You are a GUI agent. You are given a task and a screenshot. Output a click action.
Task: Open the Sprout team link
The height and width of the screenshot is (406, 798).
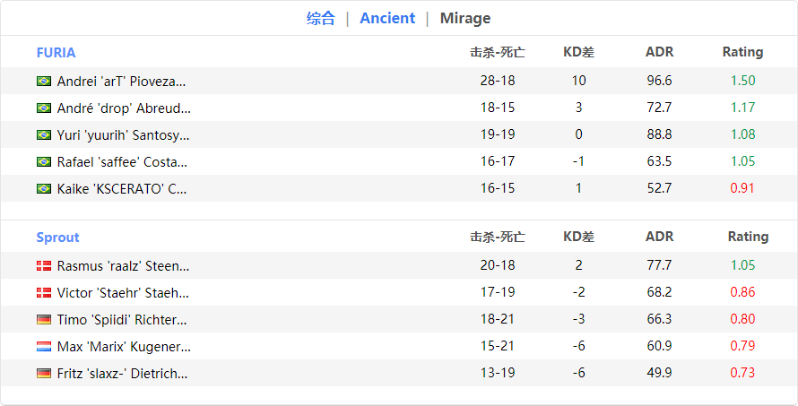(x=57, y=237)
